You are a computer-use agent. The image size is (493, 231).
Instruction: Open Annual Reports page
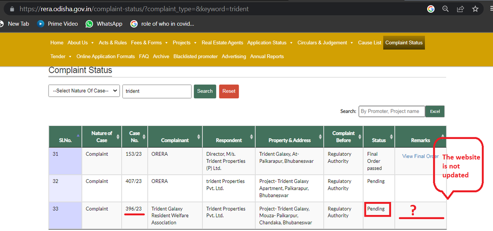[267, 57]
